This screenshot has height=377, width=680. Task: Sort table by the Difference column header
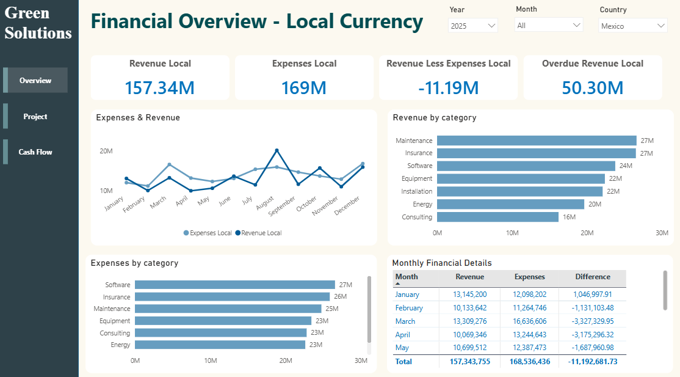pos(592,277)
